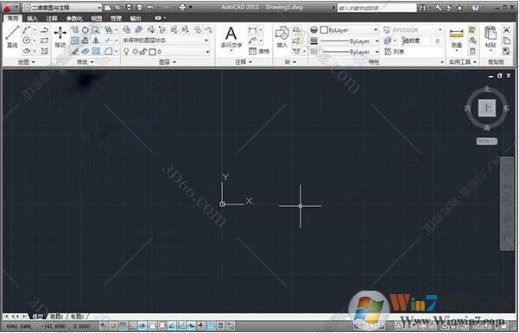The height and width of the screenshot is (333, 519).
Task: Click the 表格 table tool
Action: [259, 51]
